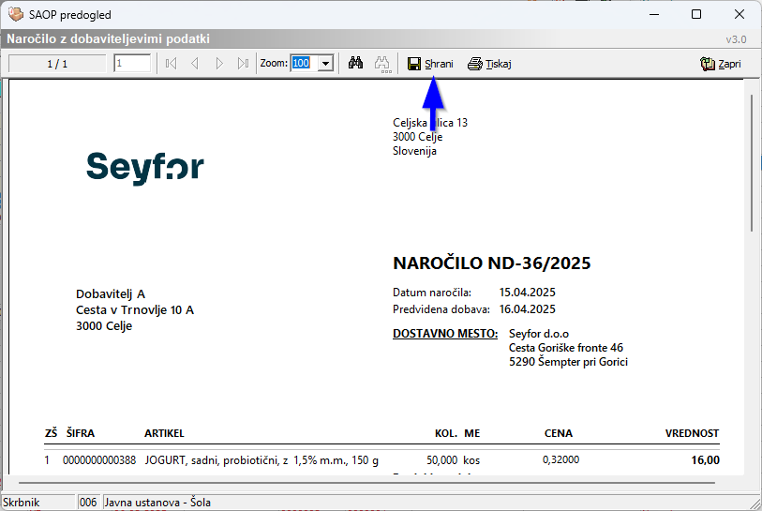Click the Zoom value field showing 100

[305, 63]
